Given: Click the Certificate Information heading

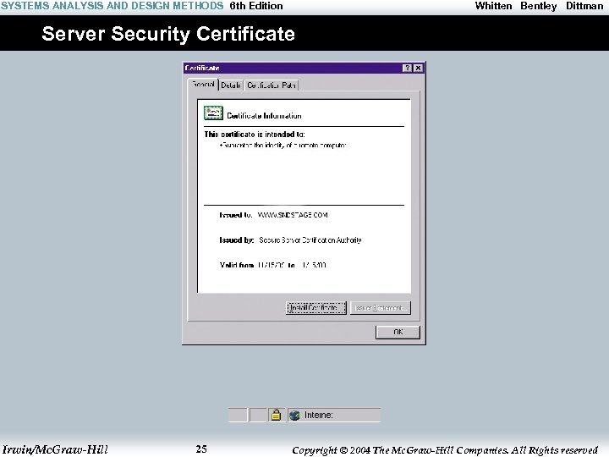Looking at the screenshot, I should [x=264, y=116].
